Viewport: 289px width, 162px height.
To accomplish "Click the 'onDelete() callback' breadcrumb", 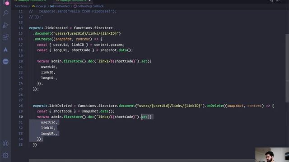I will [89, 6].
